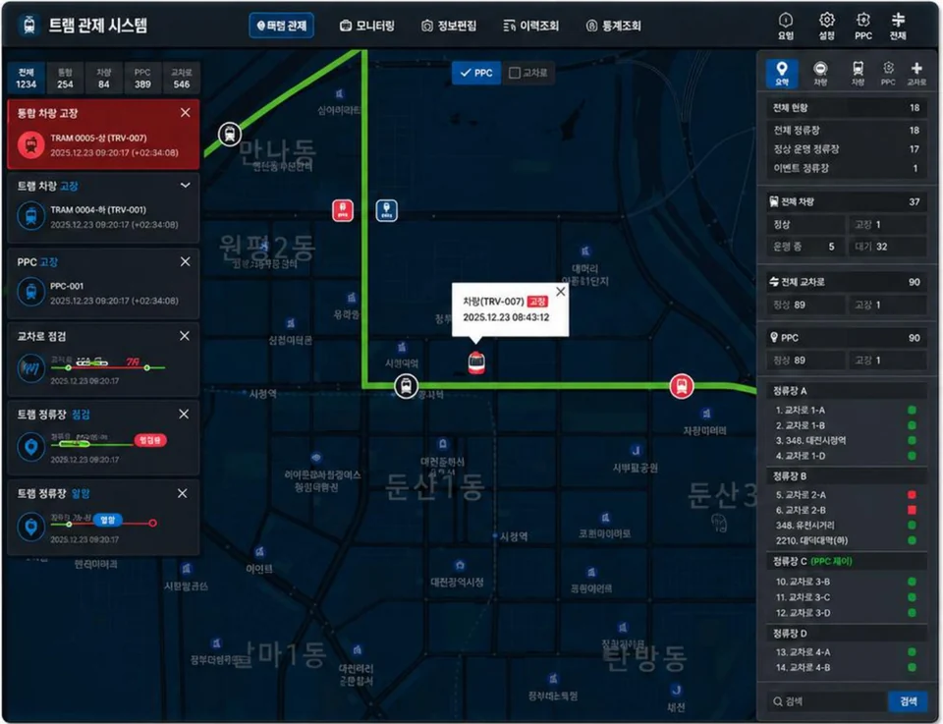943x724 pixels.
Task: Click the 요약 alert icon in header
Action: tap(786, 26)
